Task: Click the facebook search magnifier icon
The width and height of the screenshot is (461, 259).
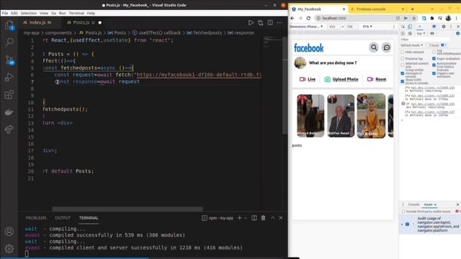Action: point(374,47)
